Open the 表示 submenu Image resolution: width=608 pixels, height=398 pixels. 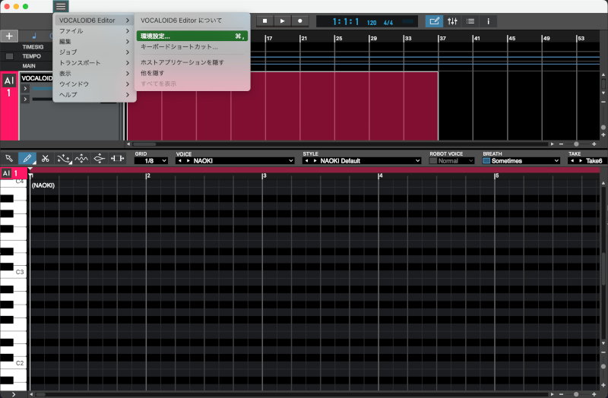[x=94, y=73]
